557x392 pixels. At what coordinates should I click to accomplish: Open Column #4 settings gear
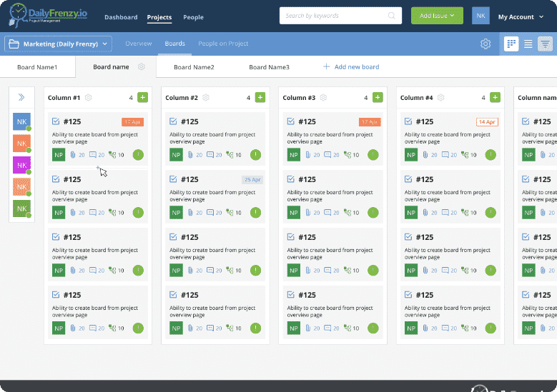tap(441, 98)
